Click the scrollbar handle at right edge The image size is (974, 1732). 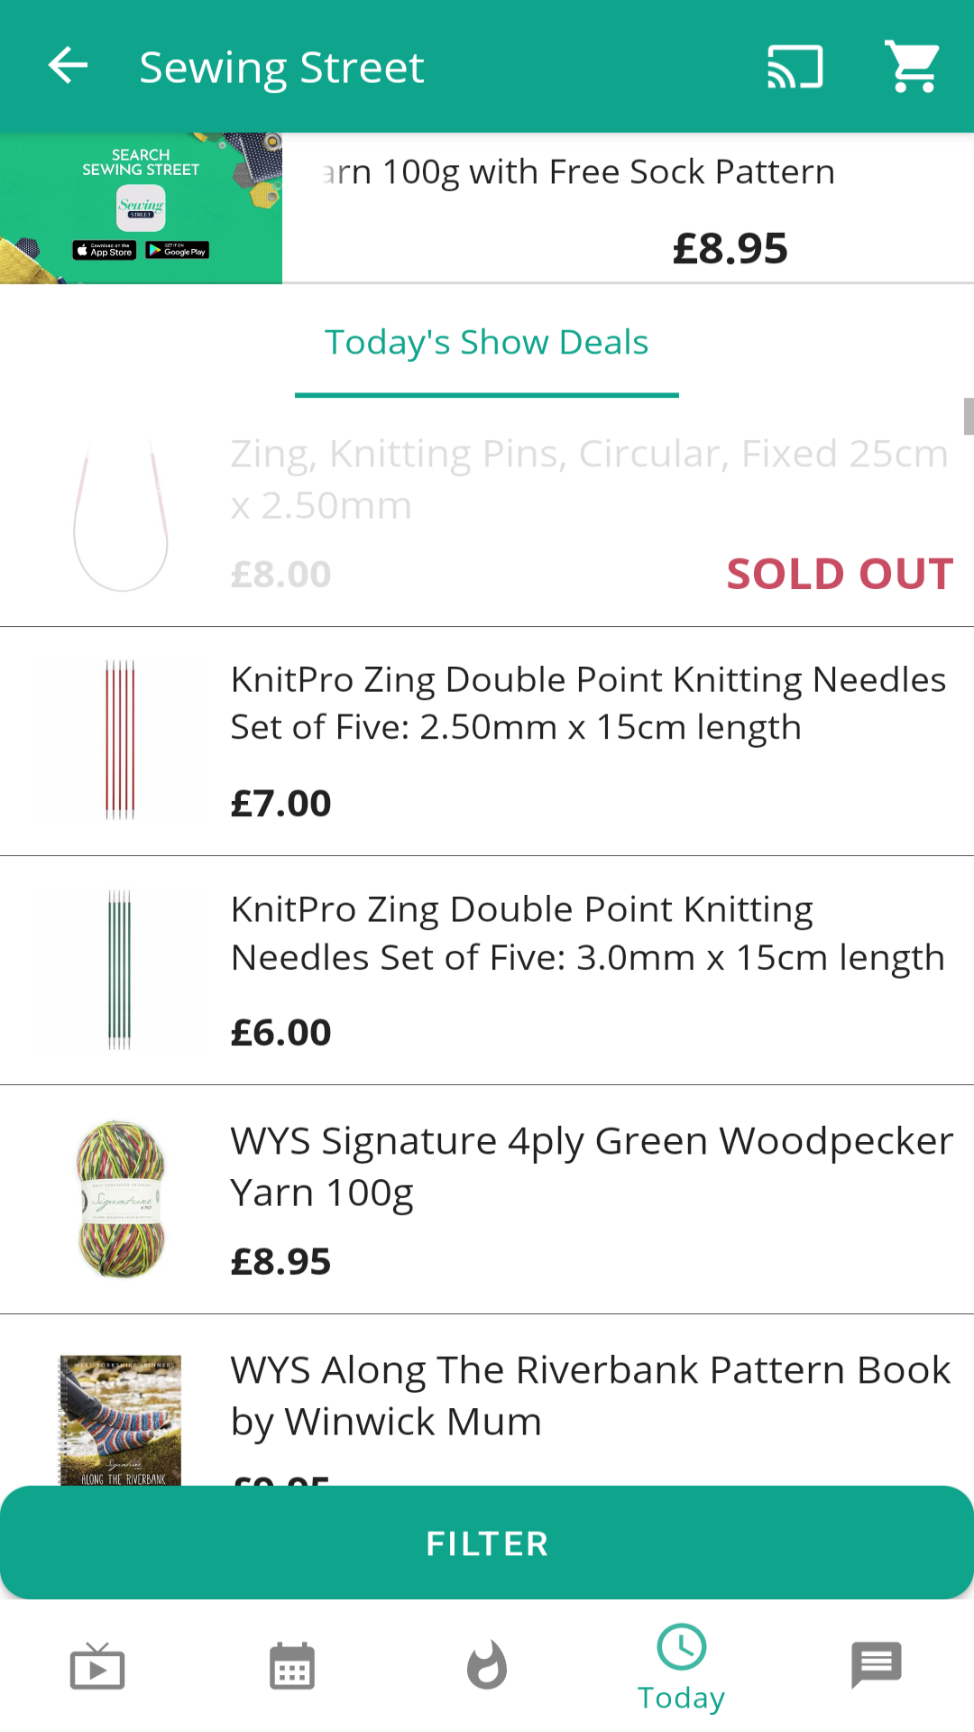pyautogui.click(x=968, y=417)
